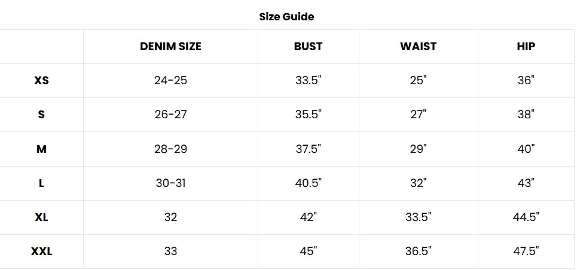Select the HIP column header
577x270 pixels.
[x=526, y=47]
